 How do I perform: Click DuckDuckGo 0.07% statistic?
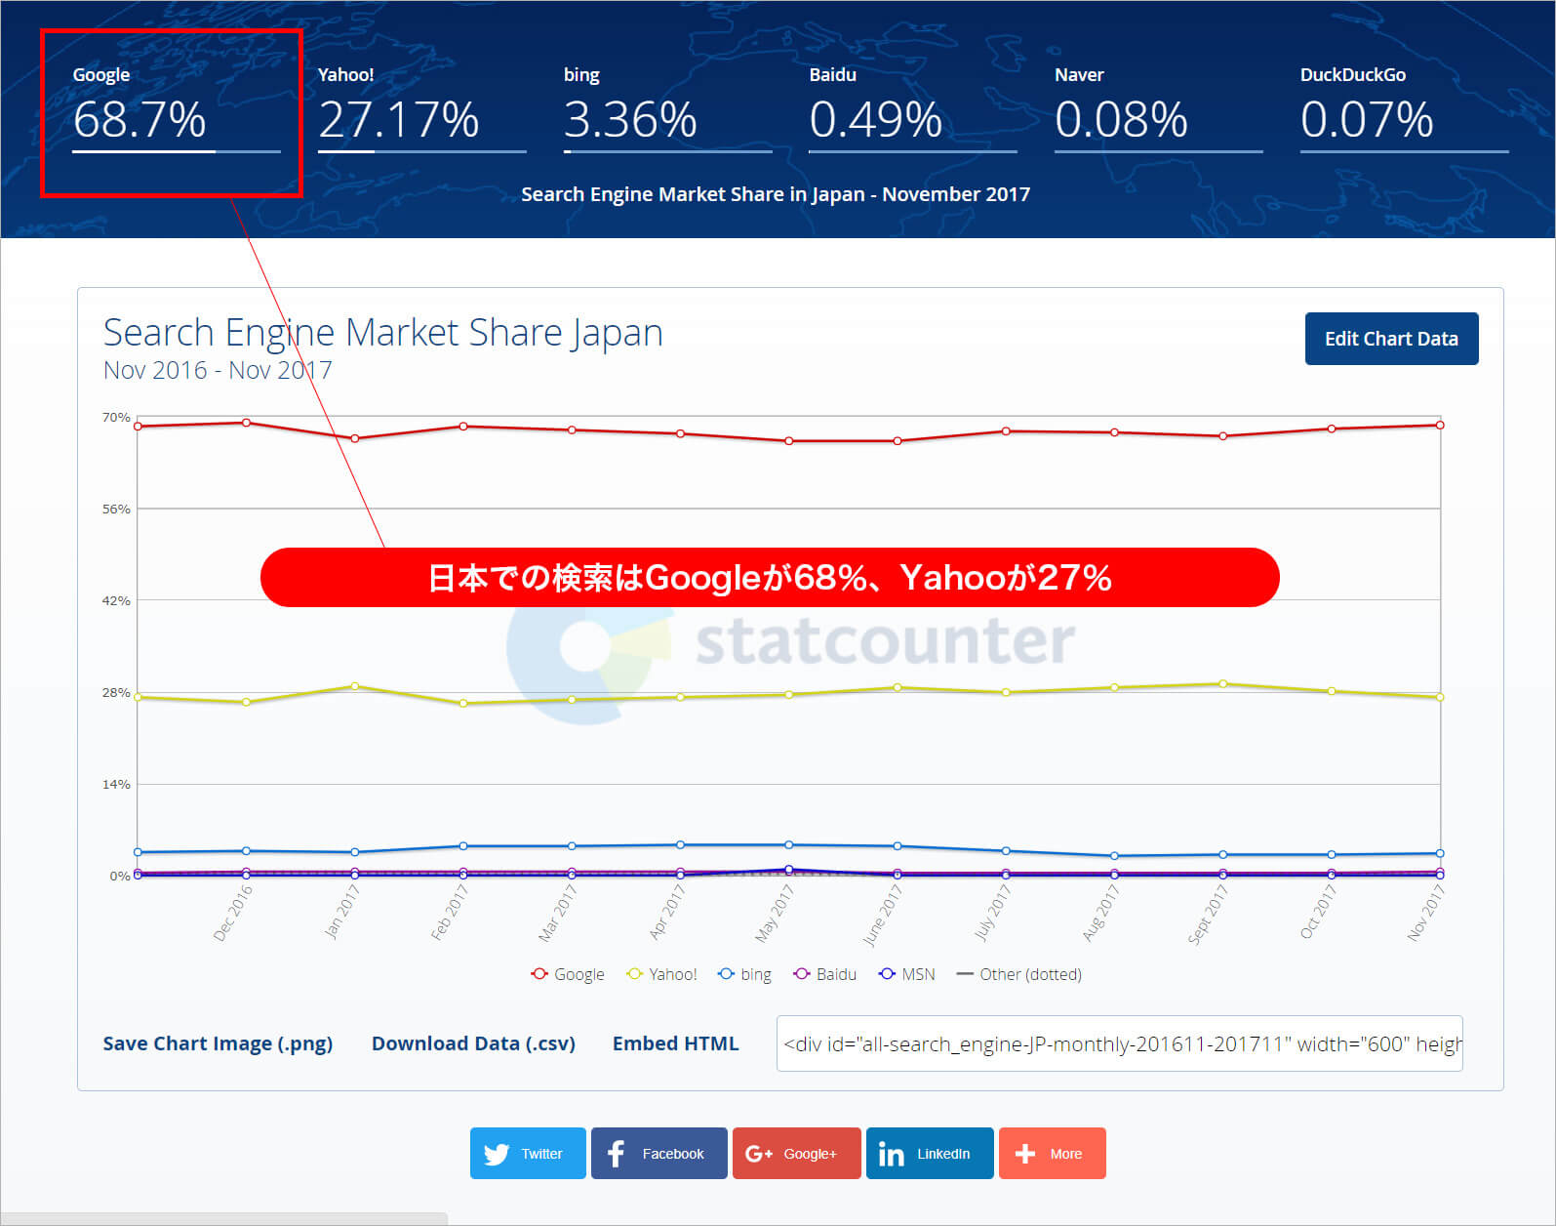[x=1404, y=108]
